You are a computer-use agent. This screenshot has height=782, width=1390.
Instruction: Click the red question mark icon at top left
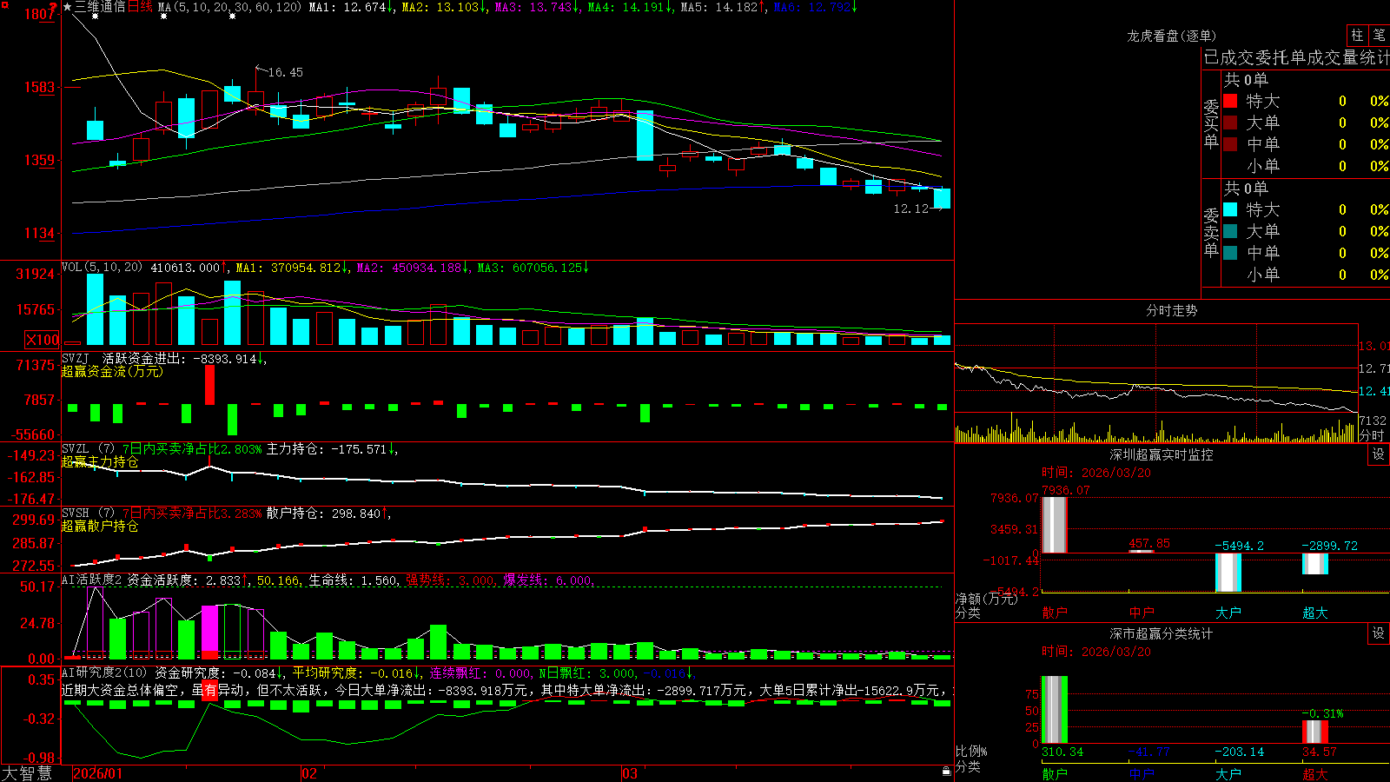54,7
